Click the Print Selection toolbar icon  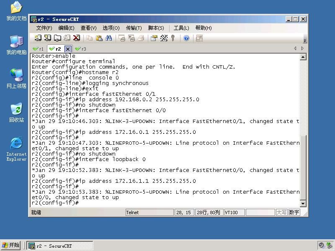(x=131, y=38)
